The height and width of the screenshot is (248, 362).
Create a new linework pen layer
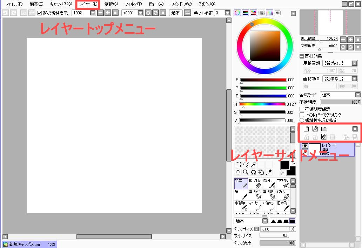315,129
